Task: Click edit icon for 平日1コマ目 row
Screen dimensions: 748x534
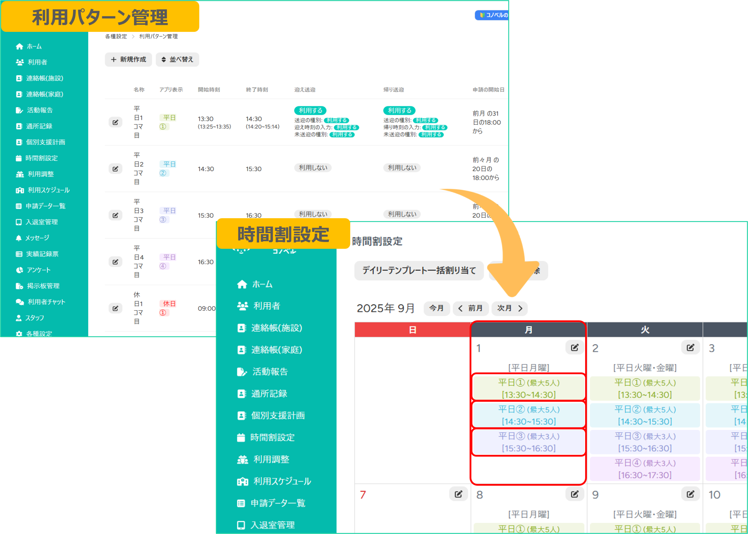Action: pyautogui.click(x=115, y=122)
